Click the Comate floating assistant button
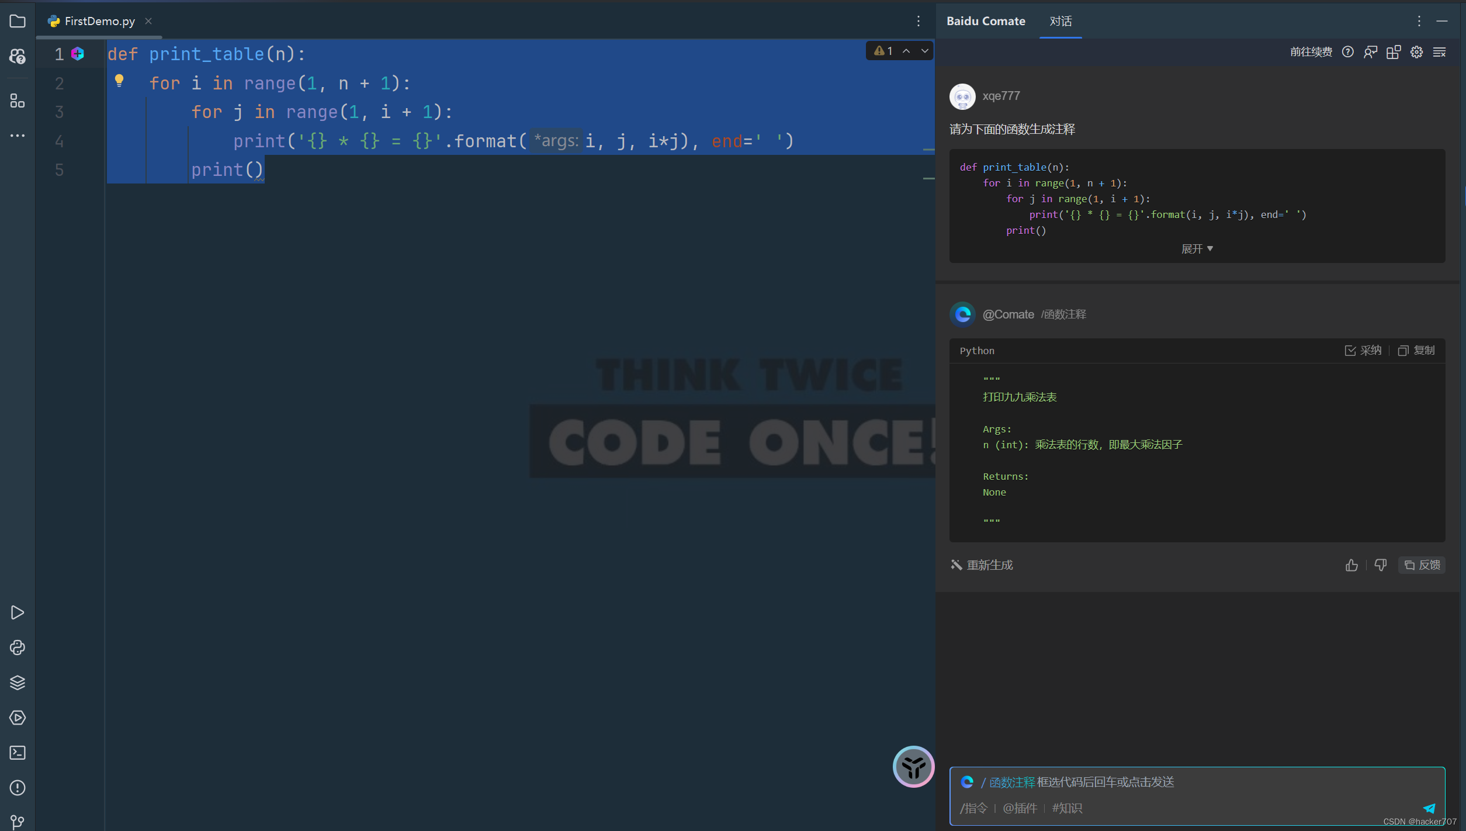Screen dimensions: 1466x831 [x=913, y=766]
